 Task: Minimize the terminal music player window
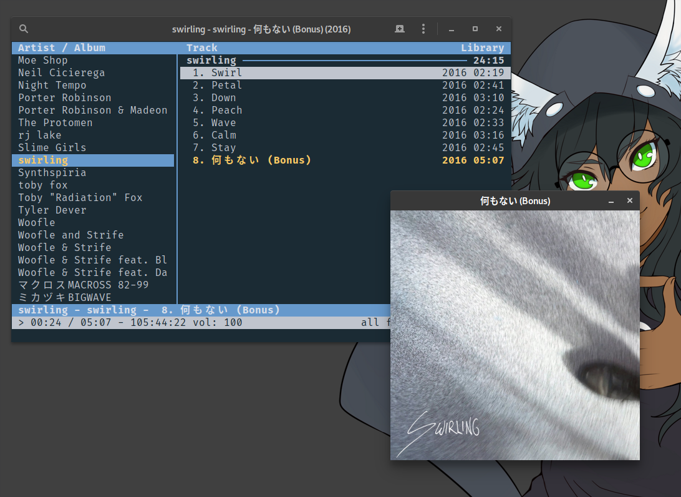click(x=452, y=29)
